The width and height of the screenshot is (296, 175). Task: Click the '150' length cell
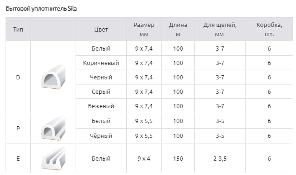pyautogui.click(x=178, y=158)
